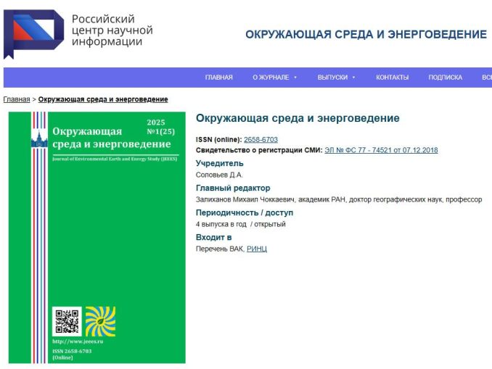Screen dimensions: 492x369
Task: Click the Главная breadcrumb link
Action: point(17,99)
